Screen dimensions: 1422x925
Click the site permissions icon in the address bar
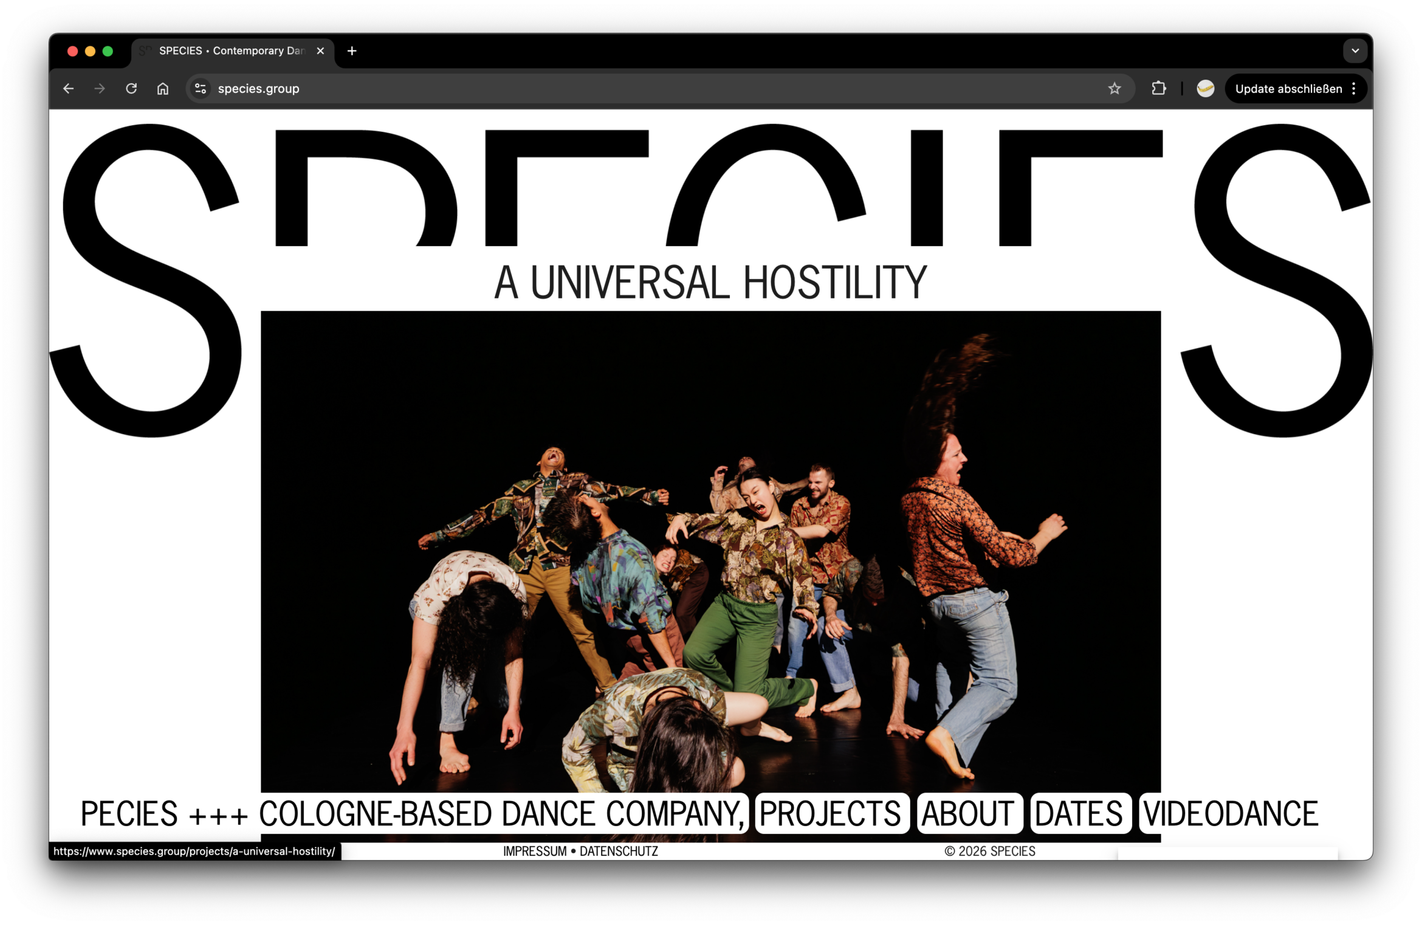pos(201,88)
